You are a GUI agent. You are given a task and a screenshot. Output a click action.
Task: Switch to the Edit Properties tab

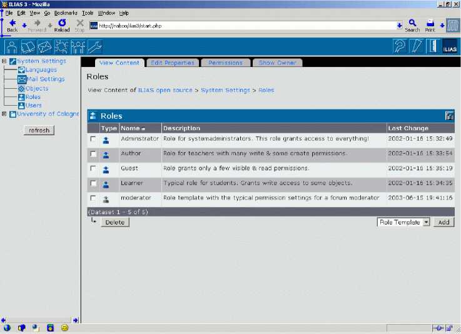click(173, 63)
